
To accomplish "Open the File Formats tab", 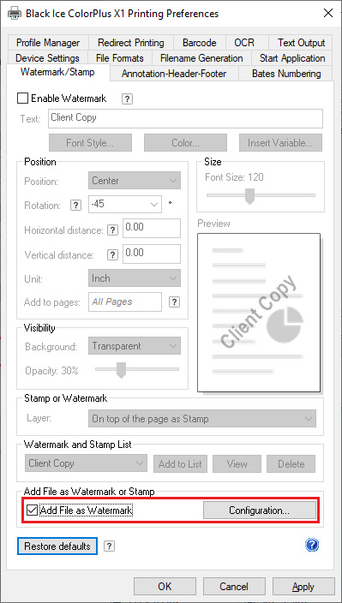I will coord(120,58).
